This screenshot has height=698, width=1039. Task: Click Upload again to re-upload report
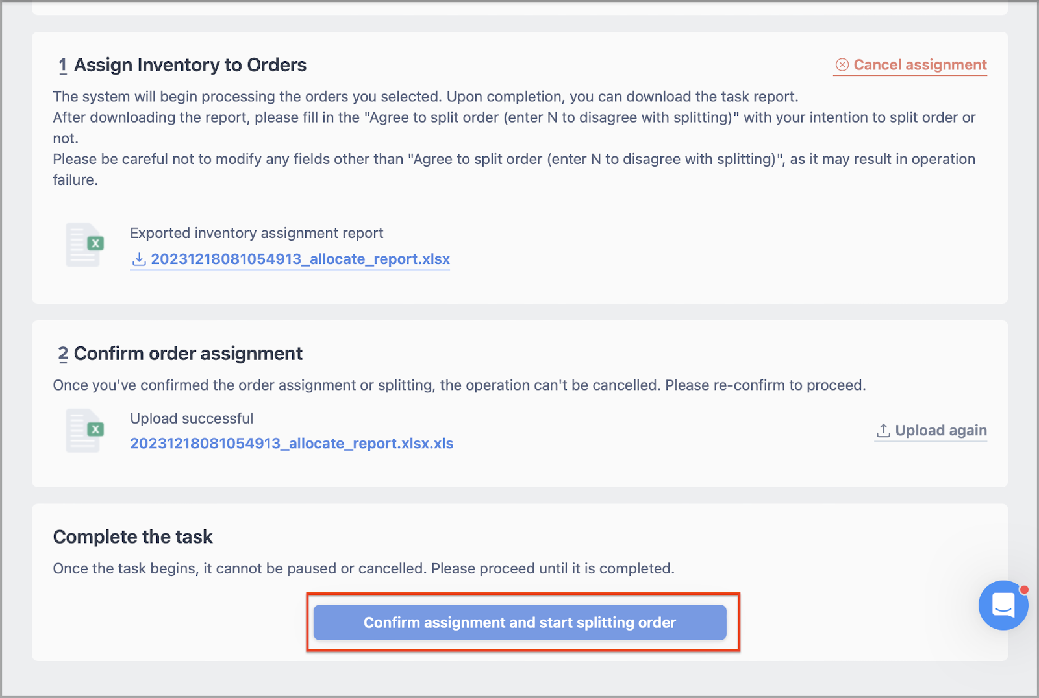(931, 431)
